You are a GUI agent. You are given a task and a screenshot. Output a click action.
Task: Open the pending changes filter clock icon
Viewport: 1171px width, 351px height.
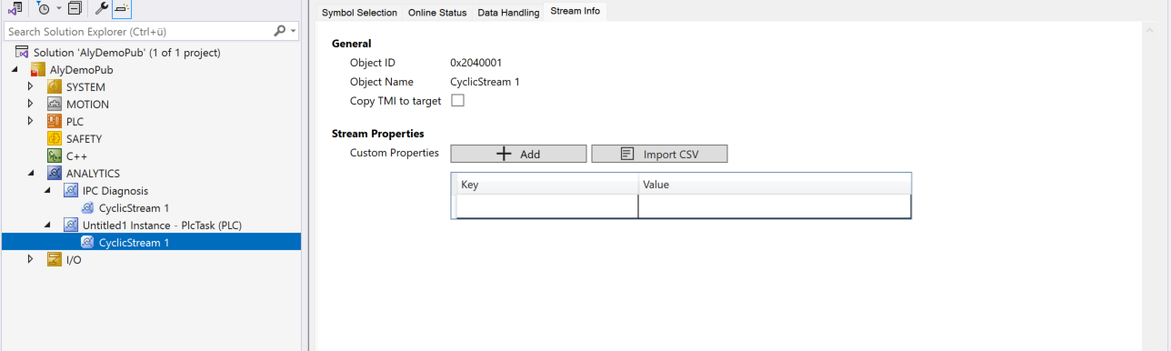pos(44,9)
